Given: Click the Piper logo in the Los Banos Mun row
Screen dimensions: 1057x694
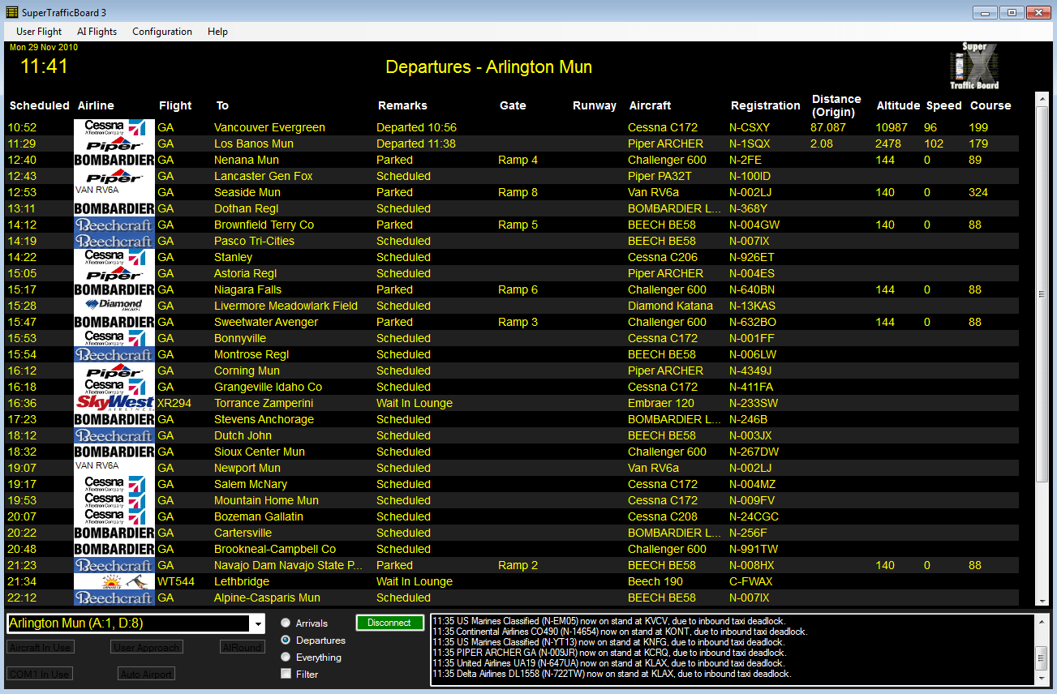Looking at the screenshot, I should point(114,144).
